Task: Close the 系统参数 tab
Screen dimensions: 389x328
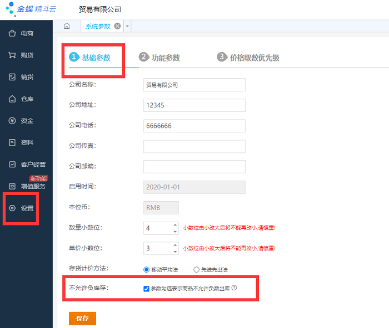Action: coord(117,26)
